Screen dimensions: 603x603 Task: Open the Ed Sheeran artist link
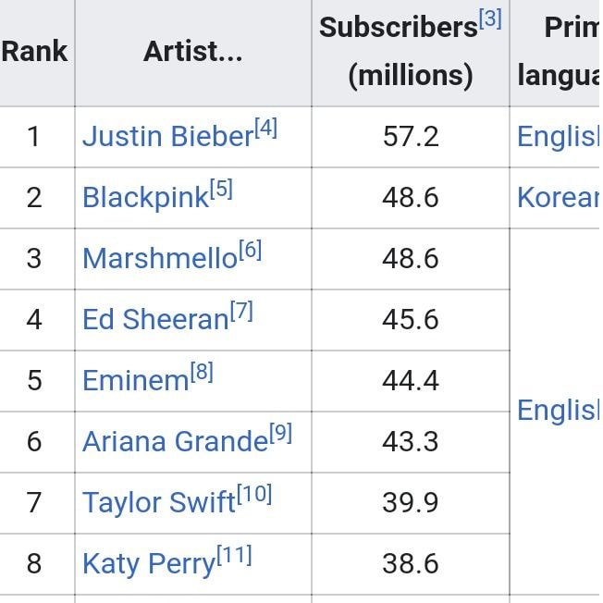(x=154, y=320)
